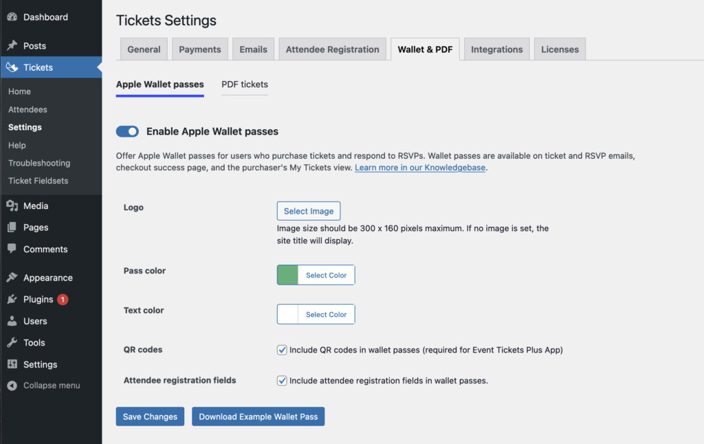Open the Text color picker
Screen dimensions: 704x444
click(325, 314)
